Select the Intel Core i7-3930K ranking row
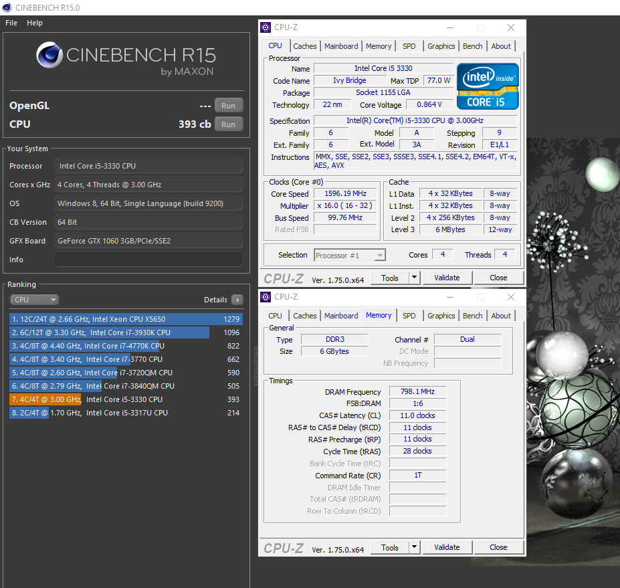This screenshot has height=588, width=620. [x=126, y=332]
